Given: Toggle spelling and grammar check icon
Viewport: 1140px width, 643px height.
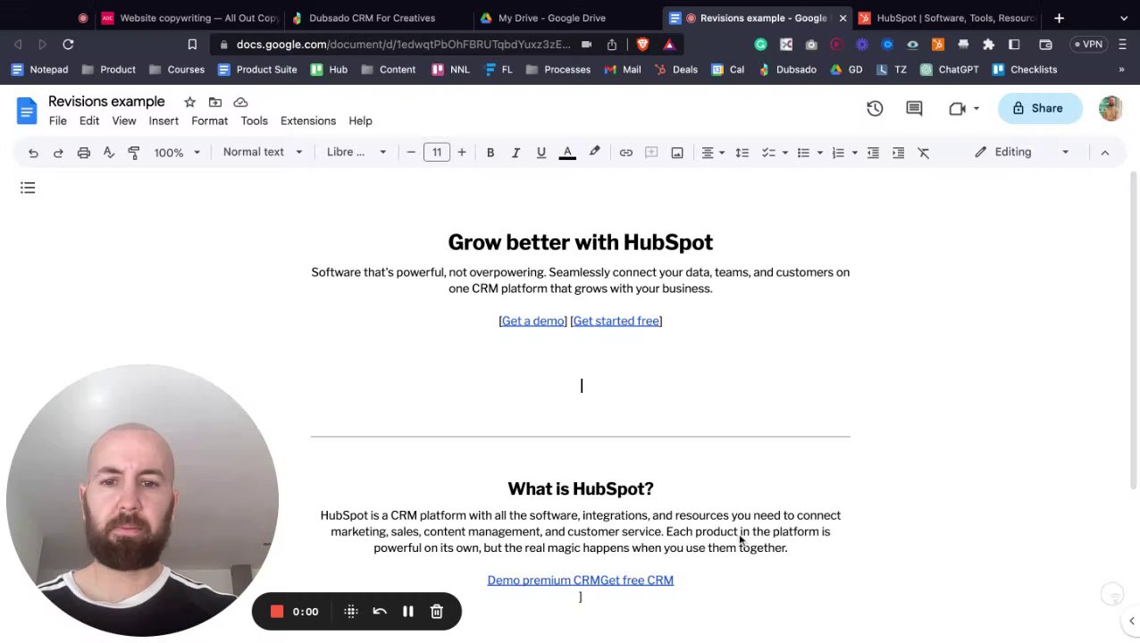Looking at the screenshot, I should point(108,153).
